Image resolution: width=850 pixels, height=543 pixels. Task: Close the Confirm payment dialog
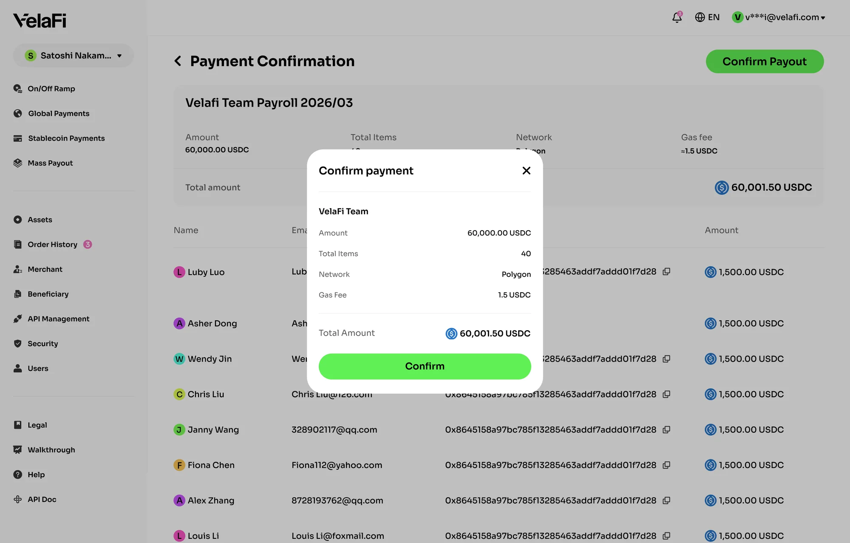pos(526,170)
